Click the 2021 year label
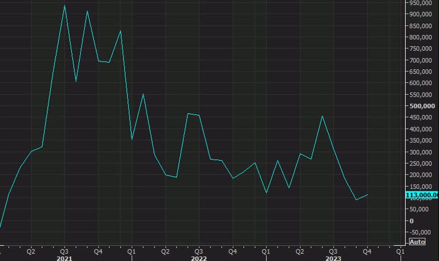This screenshot has width=439, height=261. [x=64, y=258]
